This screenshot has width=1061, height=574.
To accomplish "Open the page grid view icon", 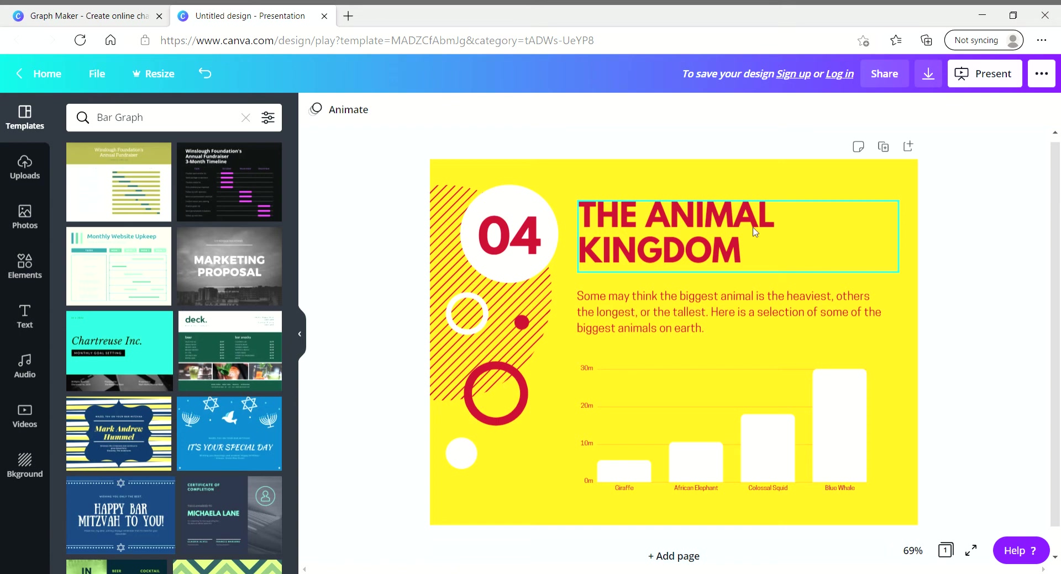I will click(946, 550).
